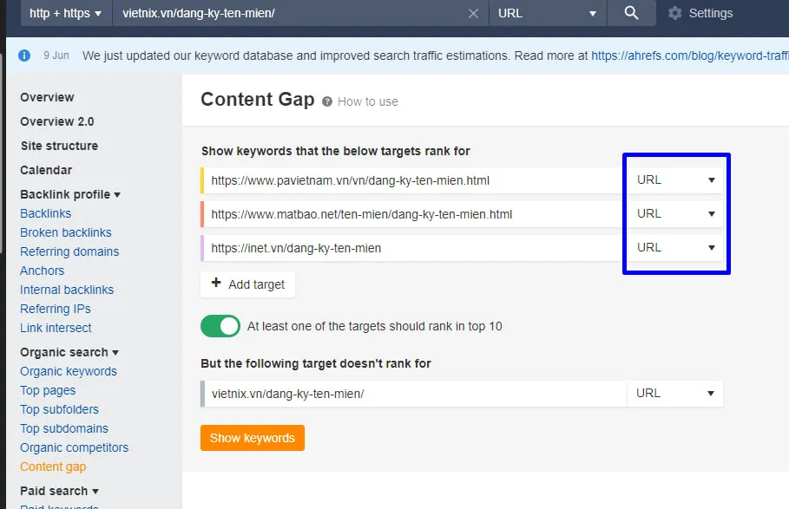Toggle off the top 10 ranking switch

point(220,326)
